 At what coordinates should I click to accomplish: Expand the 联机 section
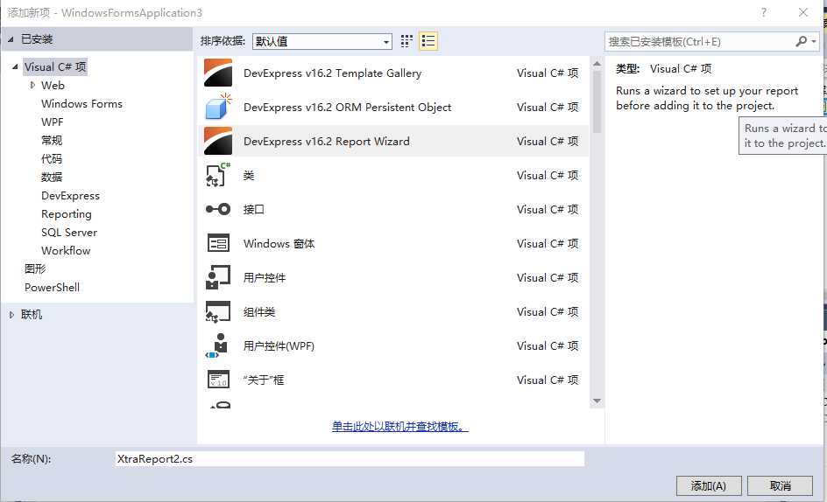pos(11,315)
